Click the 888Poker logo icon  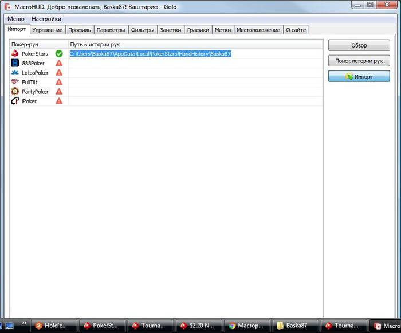coord(15,63)
